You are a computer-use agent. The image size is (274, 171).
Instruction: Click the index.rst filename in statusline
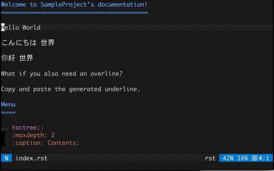click(x=31, y=158)
